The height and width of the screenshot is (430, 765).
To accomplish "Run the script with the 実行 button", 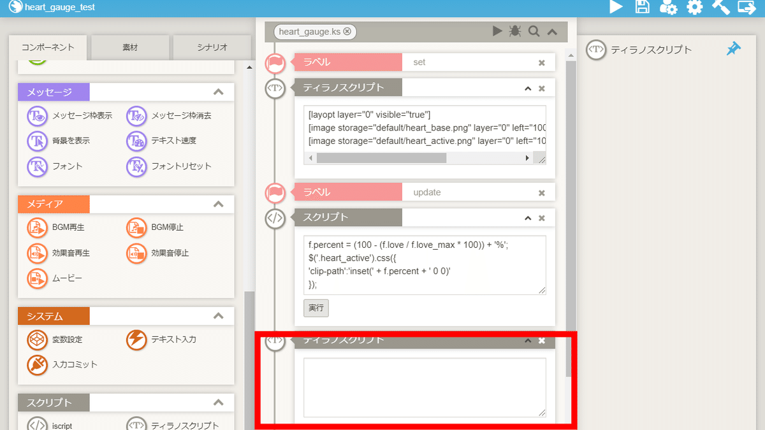I will [316, 308].
